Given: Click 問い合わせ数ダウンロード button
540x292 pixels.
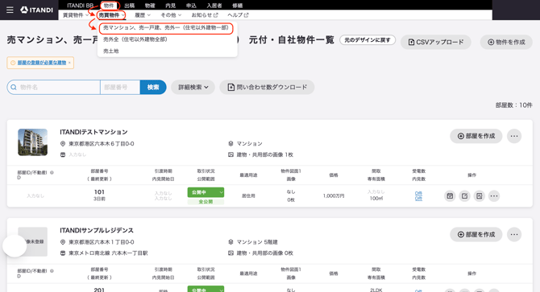Looking at the screenshot, I should 267,87.
